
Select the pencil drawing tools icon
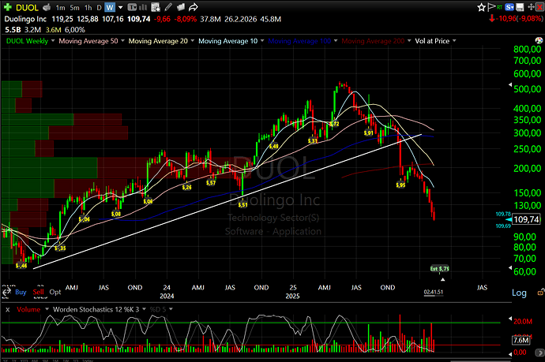[x=168, y=7]
